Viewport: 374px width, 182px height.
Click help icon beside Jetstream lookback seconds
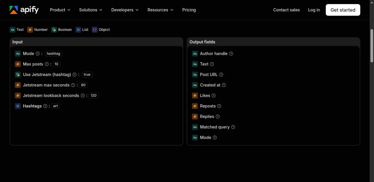click(x=83, y=95)
